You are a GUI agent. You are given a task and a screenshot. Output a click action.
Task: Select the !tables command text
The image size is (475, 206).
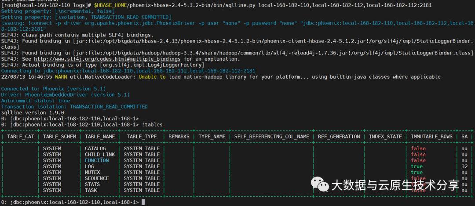tap(152, 125)
